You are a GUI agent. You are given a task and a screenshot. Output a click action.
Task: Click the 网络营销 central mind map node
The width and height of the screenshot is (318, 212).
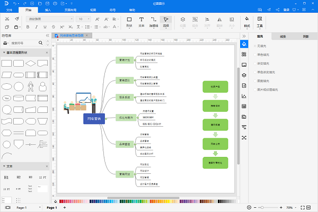click(x=94, y=118)
